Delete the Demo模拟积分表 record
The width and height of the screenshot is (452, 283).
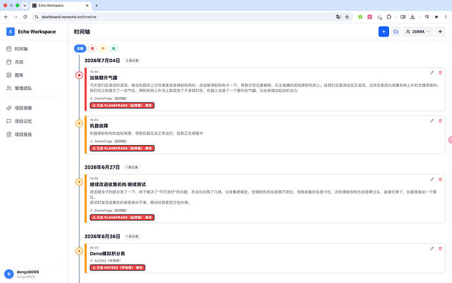coord(440,248)
